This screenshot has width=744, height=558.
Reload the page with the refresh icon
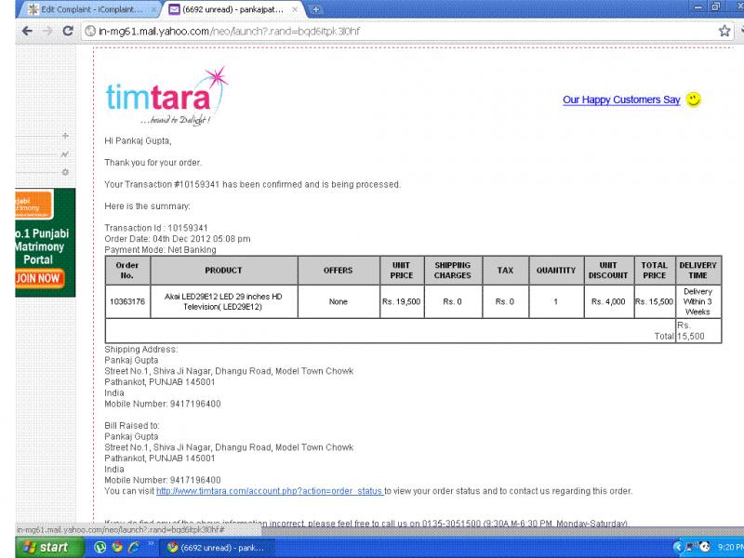click(x=68, y=31)
